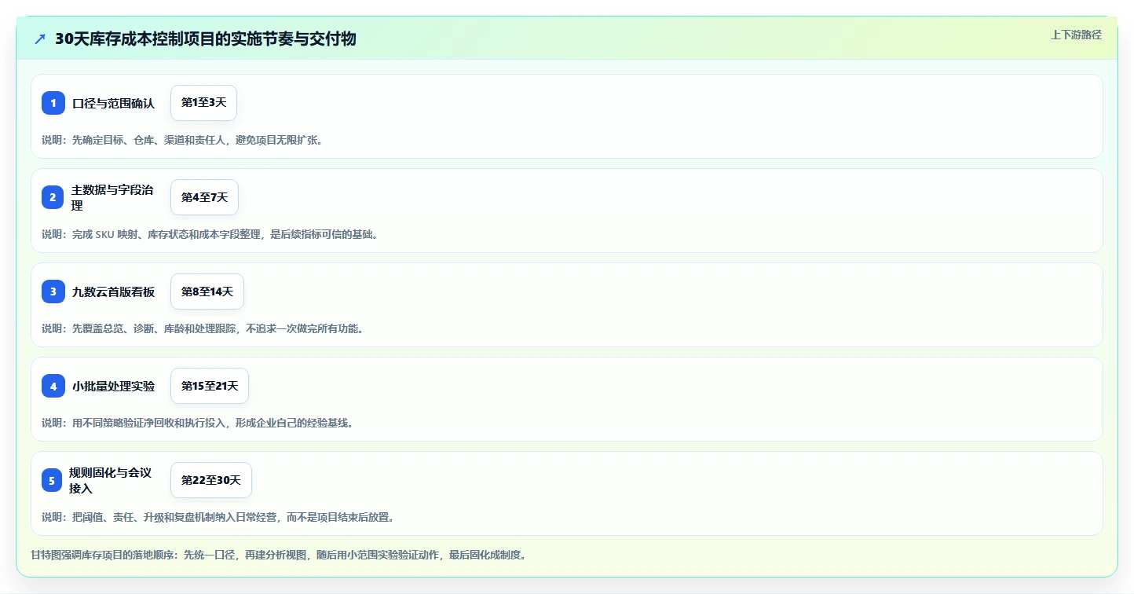Click the 主数据与字段治理 step title
Viewport: 1134px width, 594px height.
pyautogui.click(x=113, y=197)
